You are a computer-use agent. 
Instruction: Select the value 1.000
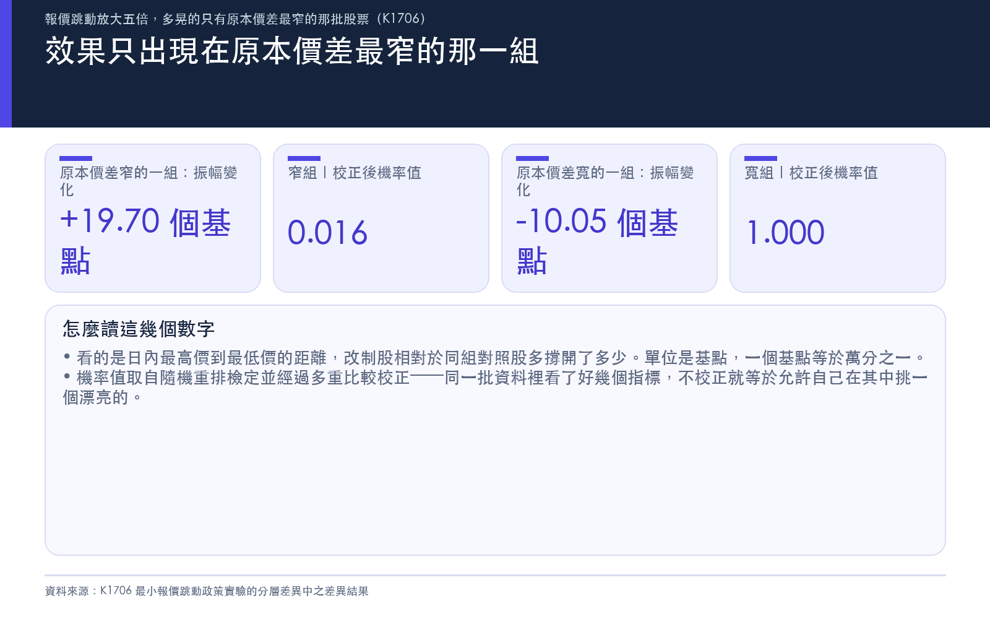point(786,233)
